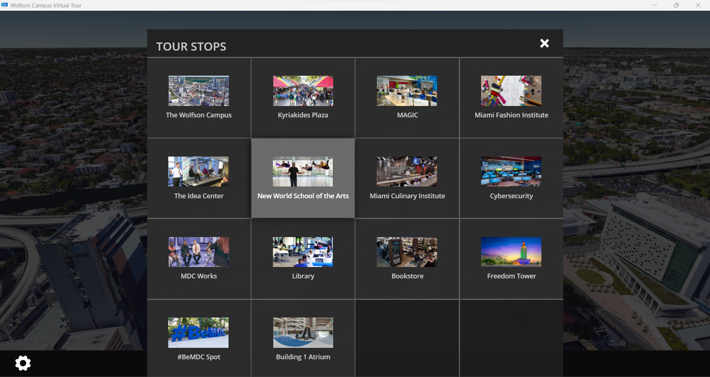Select New World School of the Arts
The width and height of the screenshot is (710, 377).
tap(303, 178)
